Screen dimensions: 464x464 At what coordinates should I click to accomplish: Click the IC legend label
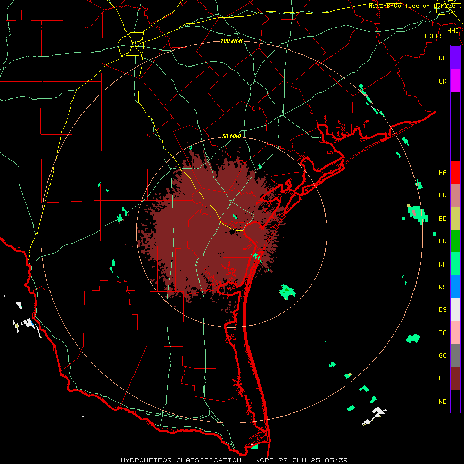442,333
